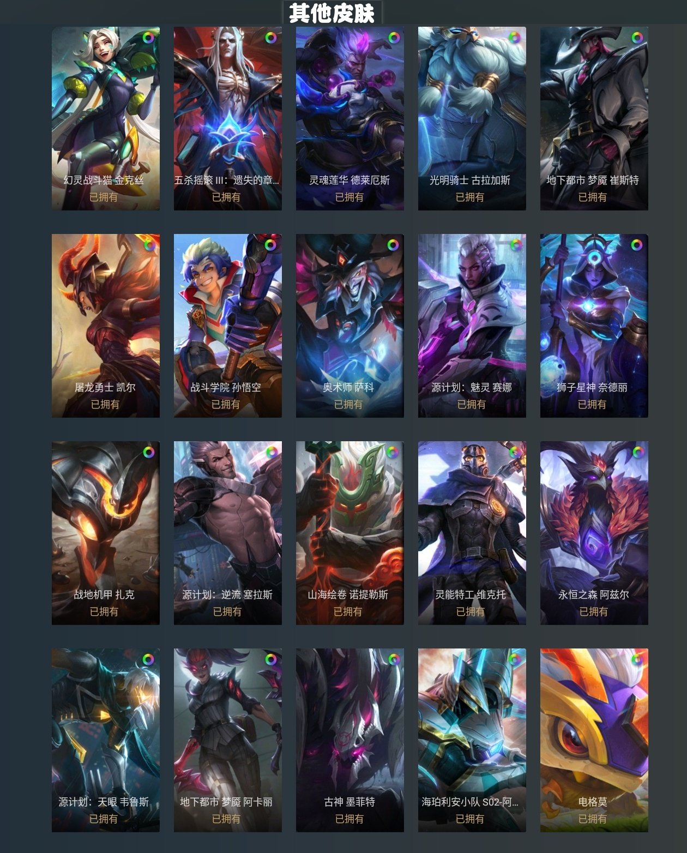Click chroma icon on 地下都市 梦魇 崔斯特 card
The width and height of the screenshot is (687, 853).
(637, 38)
